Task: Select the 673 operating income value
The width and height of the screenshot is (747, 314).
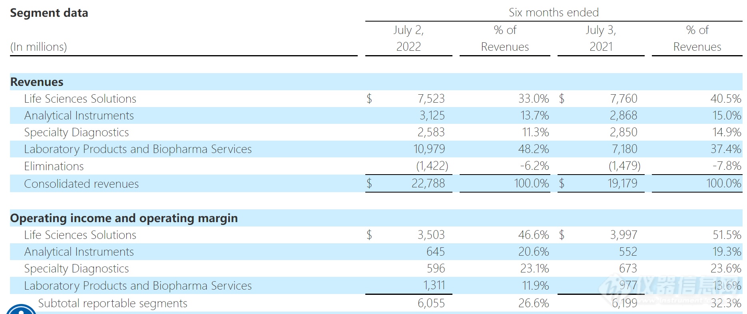Action: [x=628, y=268]
